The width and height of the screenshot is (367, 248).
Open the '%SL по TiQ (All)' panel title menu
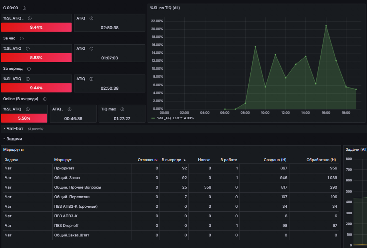point(165,8)
